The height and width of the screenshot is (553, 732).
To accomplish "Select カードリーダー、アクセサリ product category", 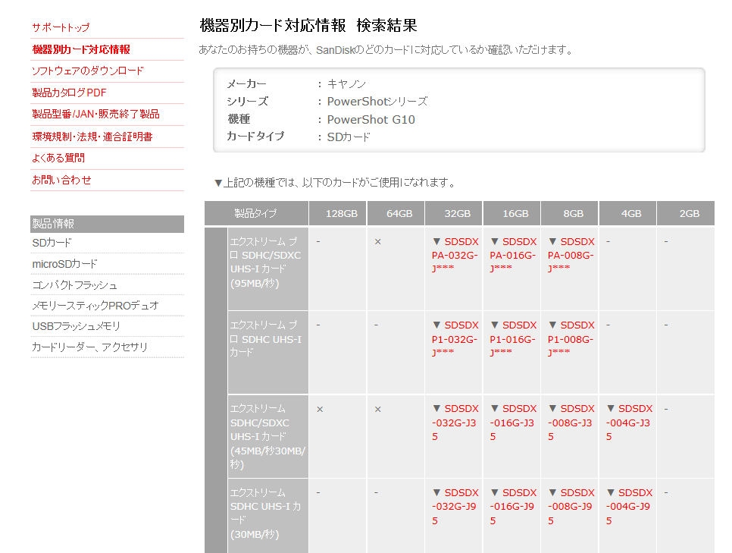I will pyautogui.click(x=89, y=347).
